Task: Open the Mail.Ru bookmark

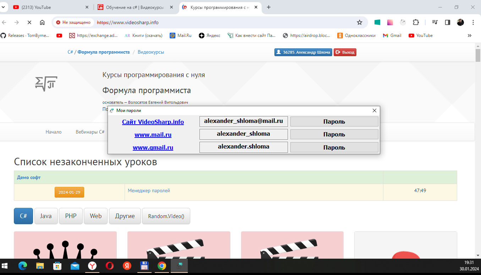Action: pos(181,36)
